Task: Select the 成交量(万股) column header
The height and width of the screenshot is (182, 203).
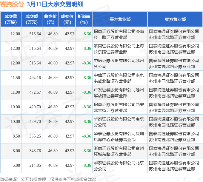Action: 11,19
